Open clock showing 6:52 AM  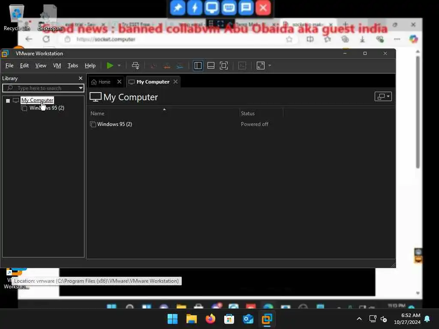click(407, 319)
